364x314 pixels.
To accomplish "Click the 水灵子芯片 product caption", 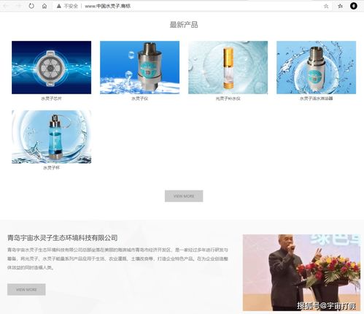I will click(x=51, y=99).
